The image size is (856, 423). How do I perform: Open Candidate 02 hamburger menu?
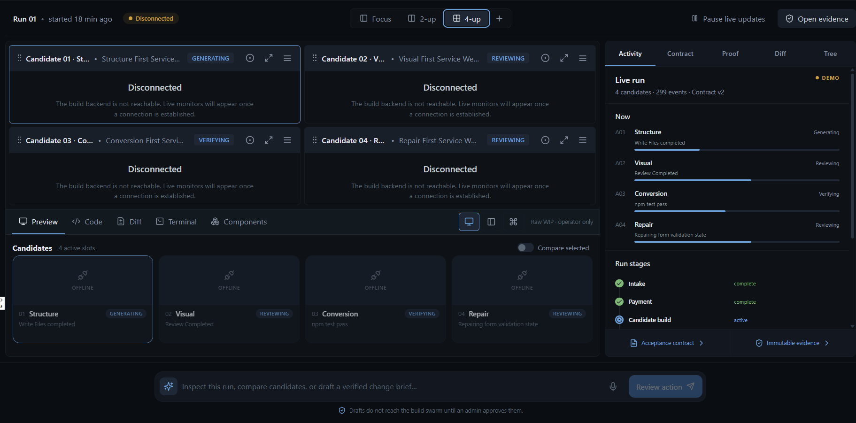[x=583, y=58]
